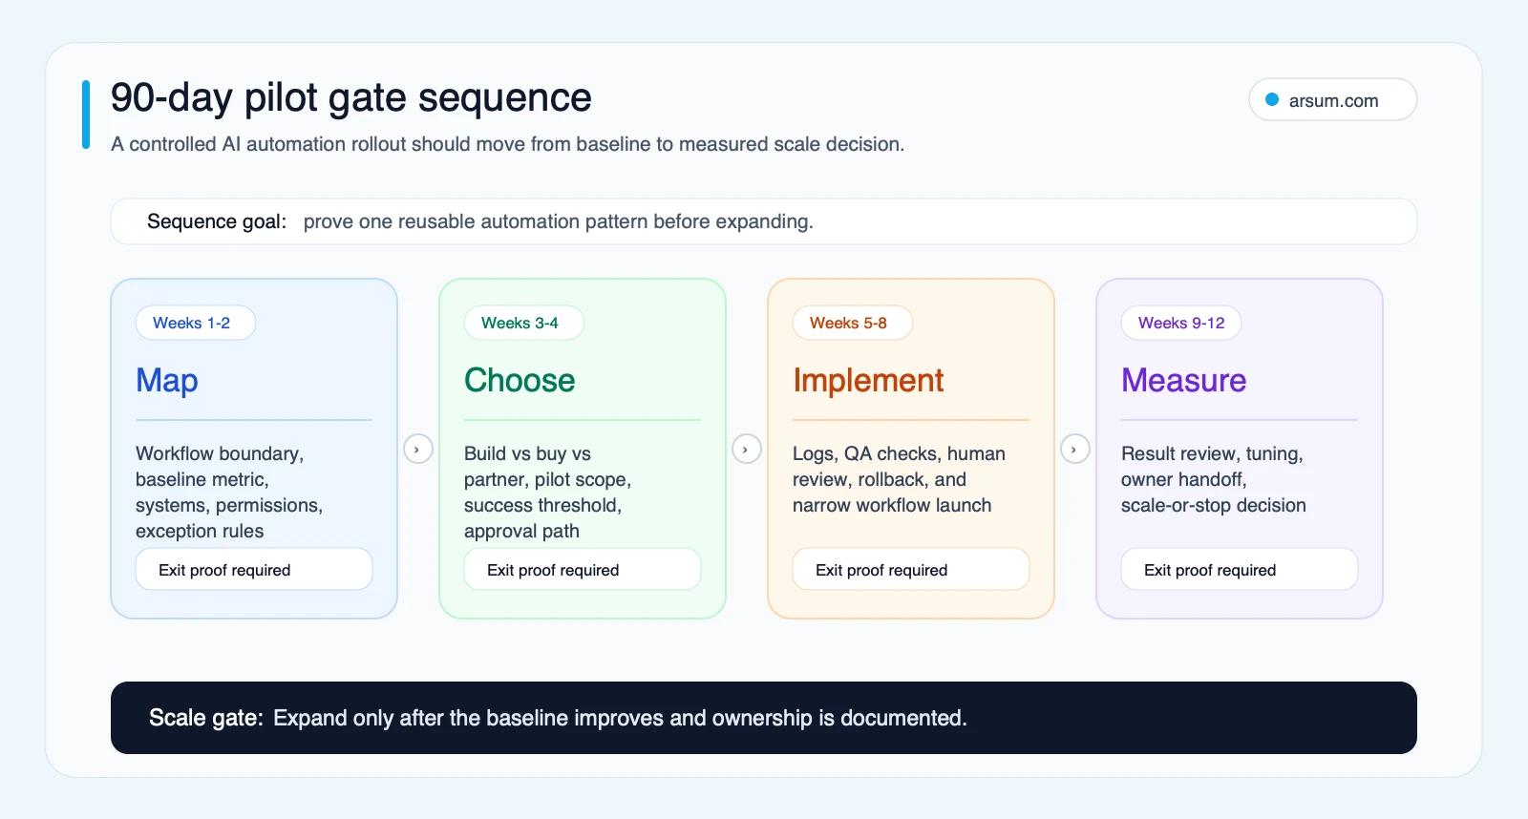The height and width of the screenshot is (819, 1528).
Task: Click the subtitle about controlled AI automation rollout
Action: click(507, 144)
